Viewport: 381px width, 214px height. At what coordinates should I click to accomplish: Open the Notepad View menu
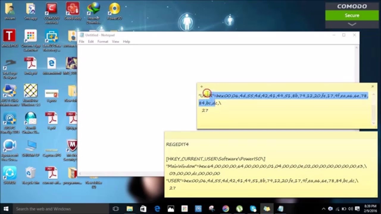(115, 42)
